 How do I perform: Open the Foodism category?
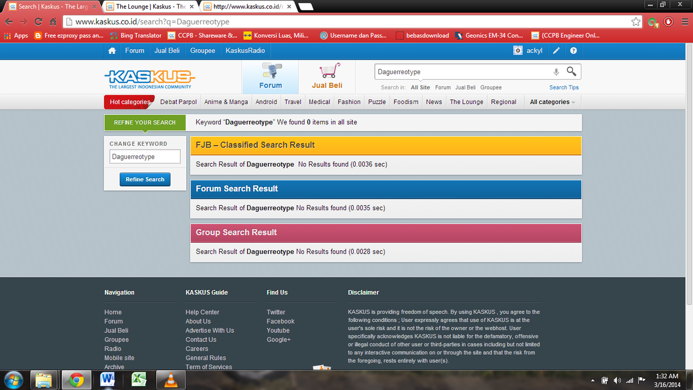(x=406, y=102)
